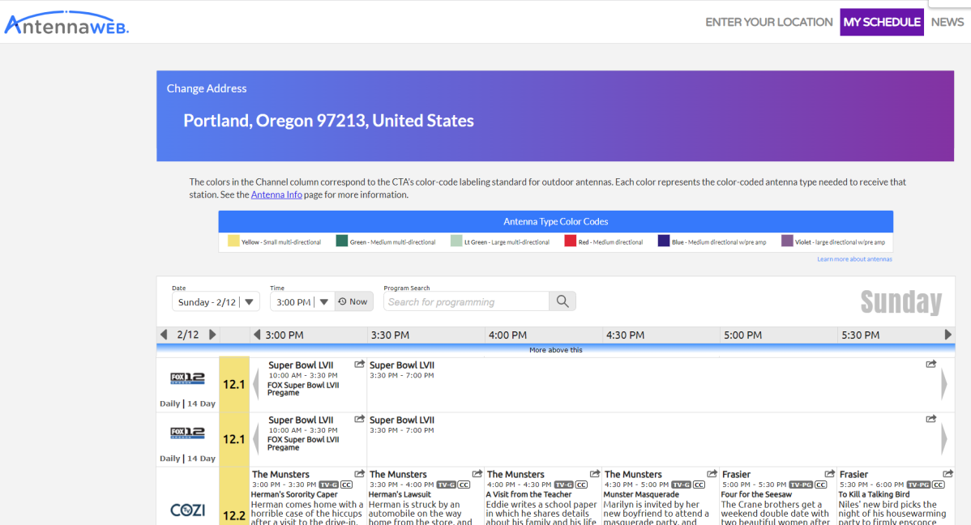Image resolution: width=971 pixels, height=525 pixels.
Task: Click the More above this bar
Action: [x=555, y=351]
